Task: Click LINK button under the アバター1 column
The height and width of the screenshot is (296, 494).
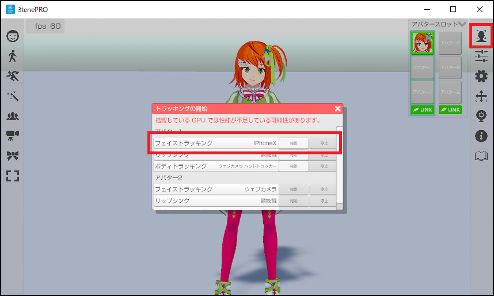Action: coord(423,109)
